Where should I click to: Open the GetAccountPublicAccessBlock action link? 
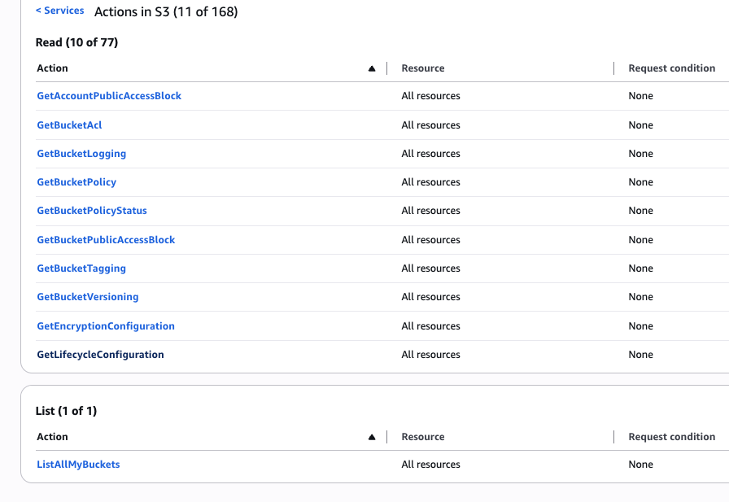click(x=109, y=96)
